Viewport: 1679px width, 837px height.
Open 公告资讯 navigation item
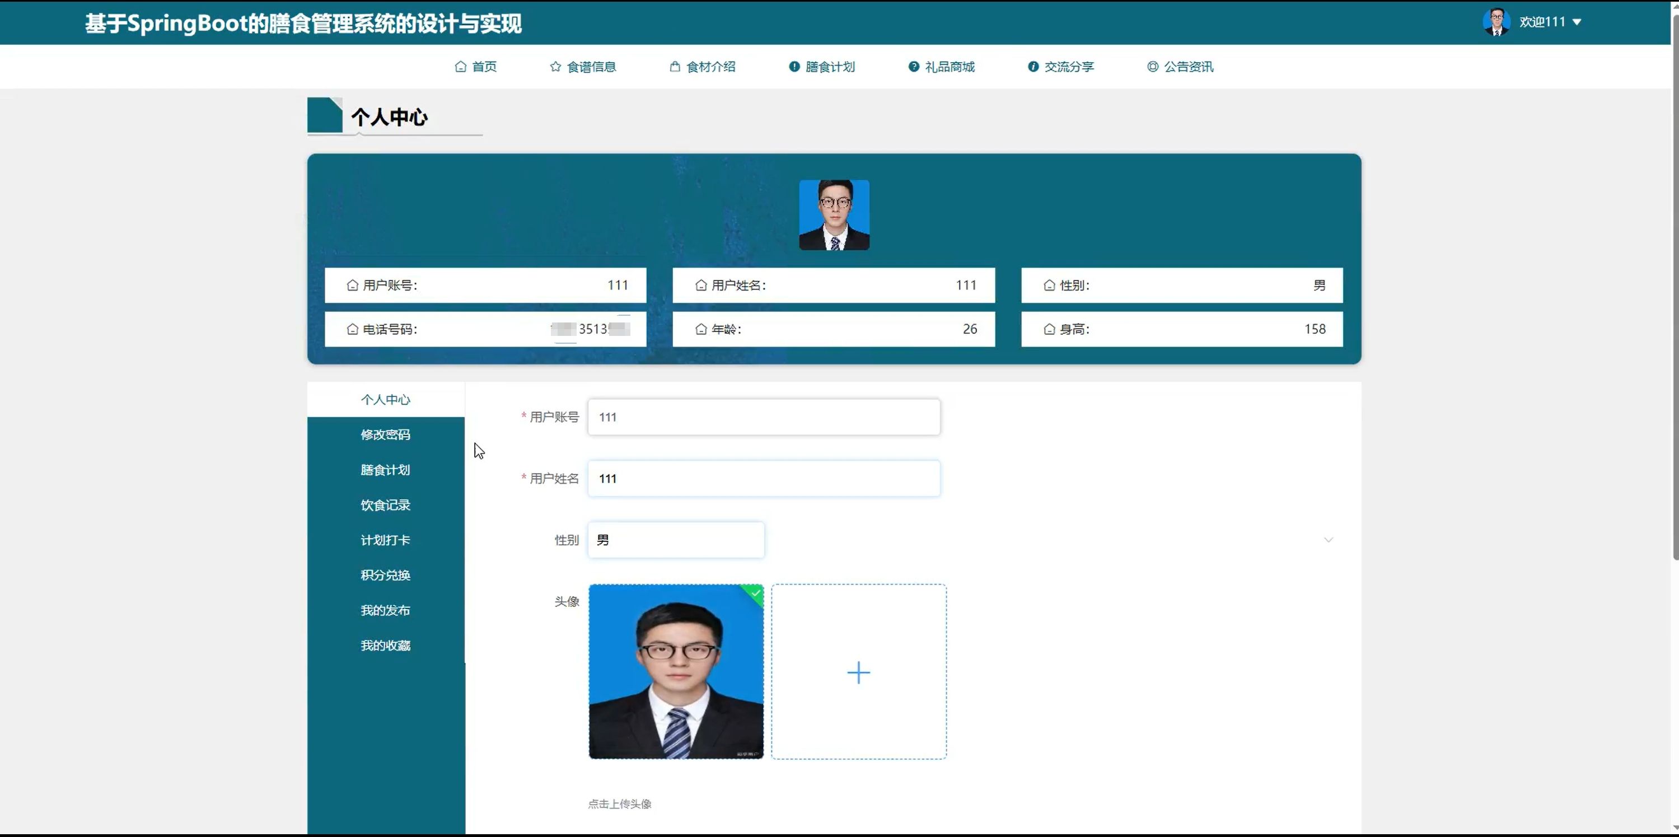click(x=1180, y=67)
